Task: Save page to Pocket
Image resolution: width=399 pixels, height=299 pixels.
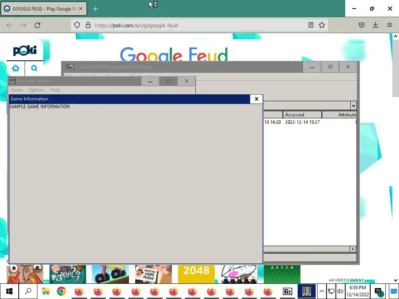Action: click(361, 25)
